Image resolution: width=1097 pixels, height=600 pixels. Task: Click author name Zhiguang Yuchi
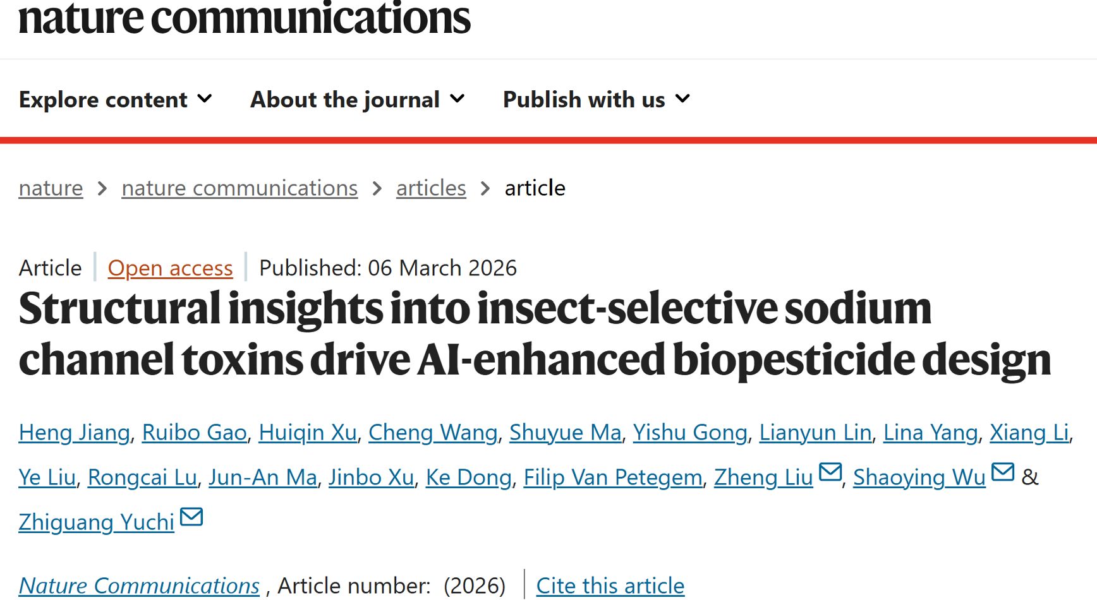(96, 522)
